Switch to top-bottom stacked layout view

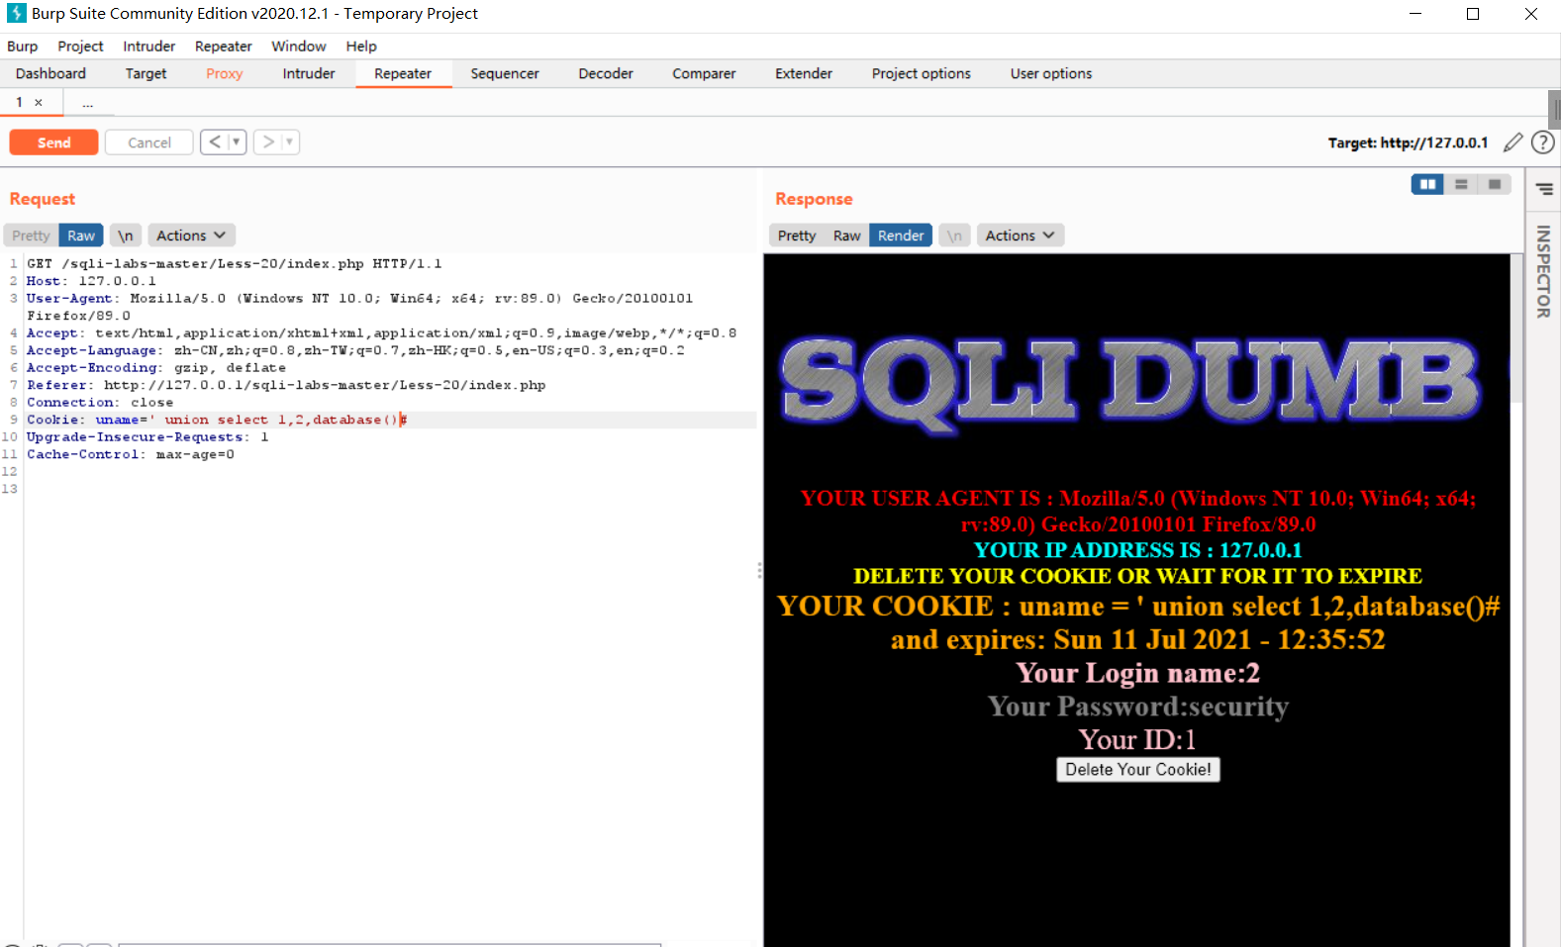[1461, 184]
